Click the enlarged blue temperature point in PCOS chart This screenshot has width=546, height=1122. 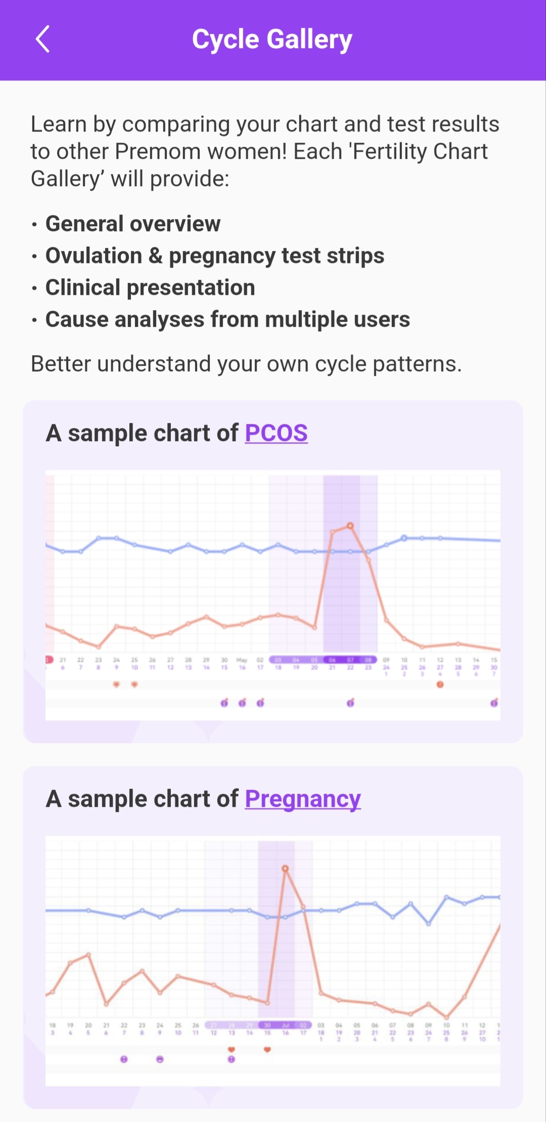click(x=404, y=538)
